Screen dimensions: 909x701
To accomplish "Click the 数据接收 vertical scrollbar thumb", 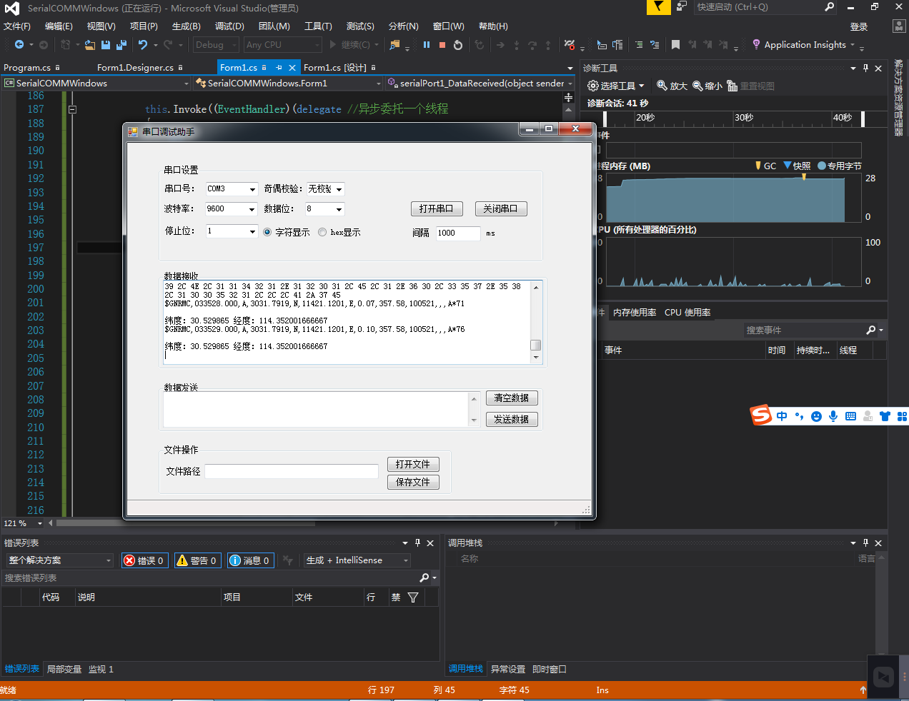I will click(536, 346).
